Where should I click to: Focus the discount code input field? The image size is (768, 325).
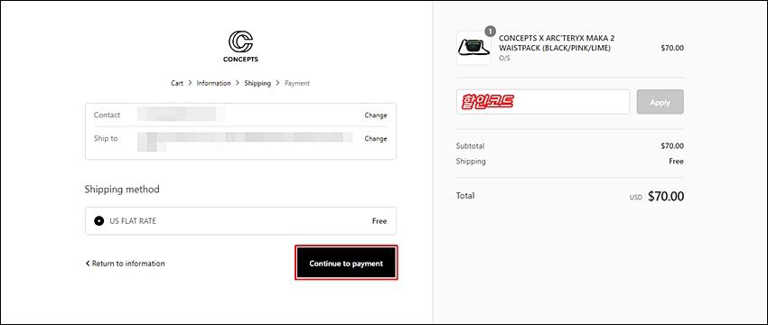(543, 102)
